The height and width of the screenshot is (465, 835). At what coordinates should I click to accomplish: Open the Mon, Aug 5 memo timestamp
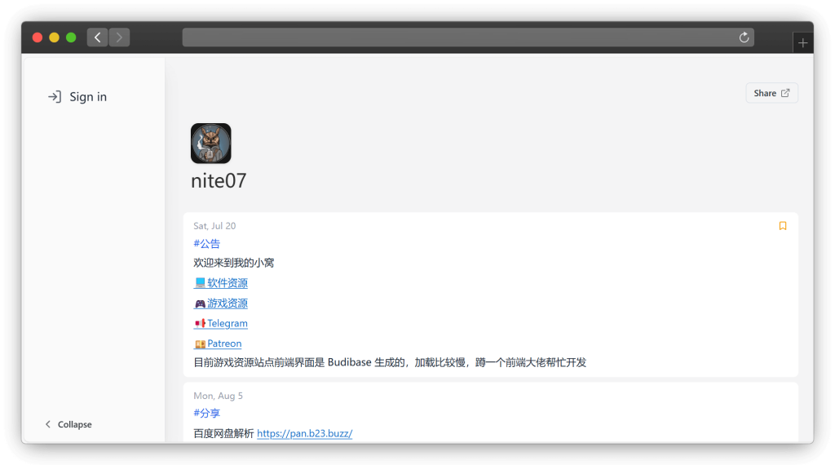coord(218,396)
